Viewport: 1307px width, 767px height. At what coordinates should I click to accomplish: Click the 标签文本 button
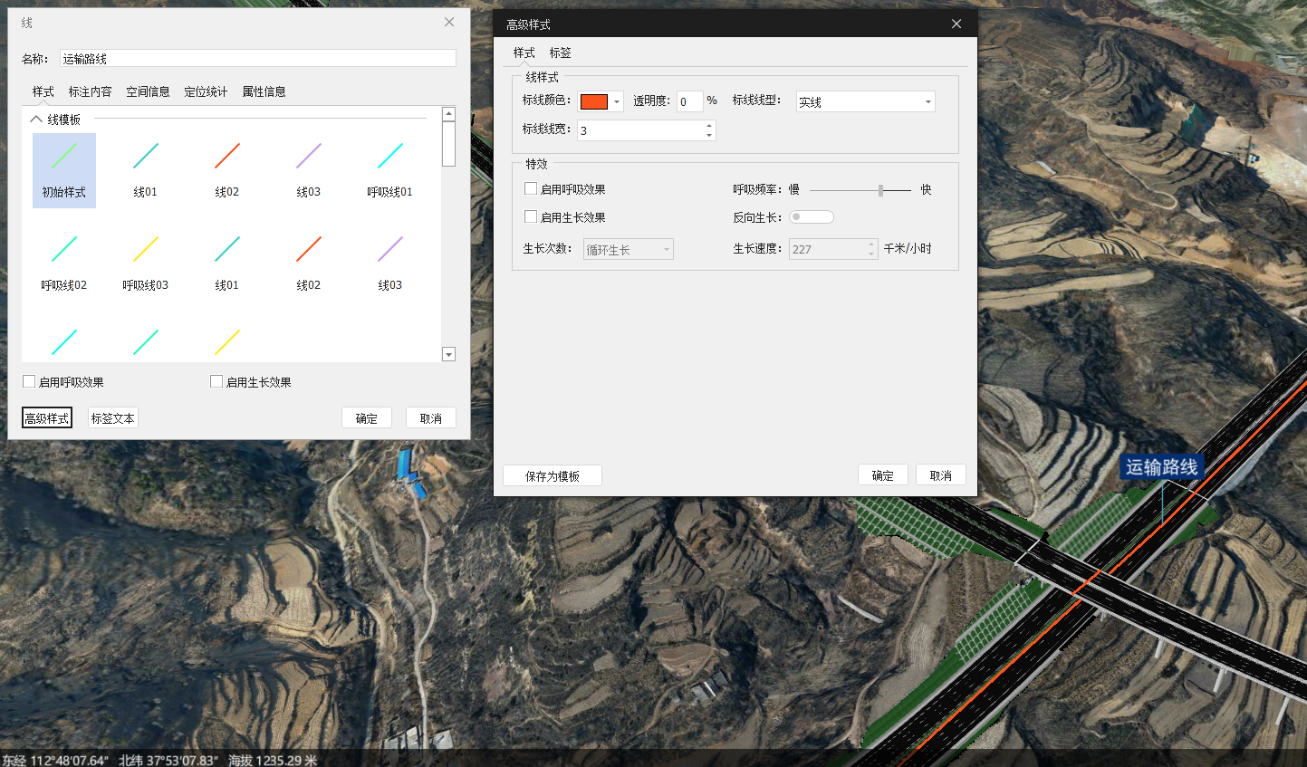tap(112, 418)
